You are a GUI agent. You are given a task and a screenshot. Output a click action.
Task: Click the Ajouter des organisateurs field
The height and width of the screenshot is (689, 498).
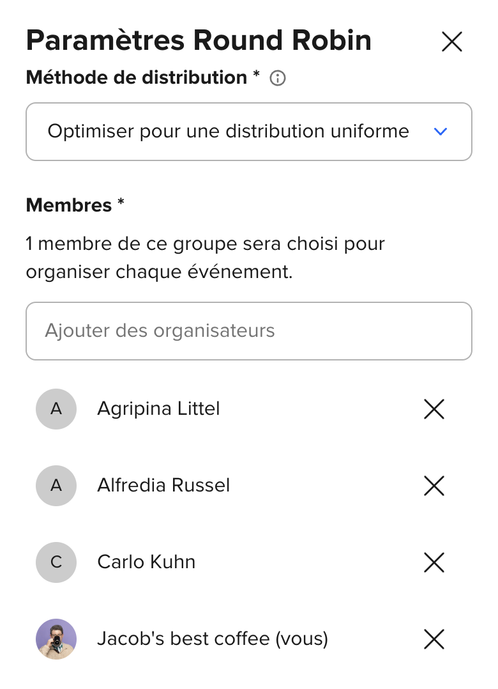248,331
